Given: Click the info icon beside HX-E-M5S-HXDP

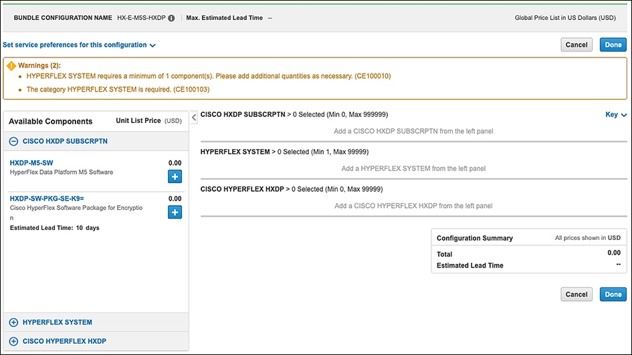Looking at the screenshot, I should tap(172, 18).
